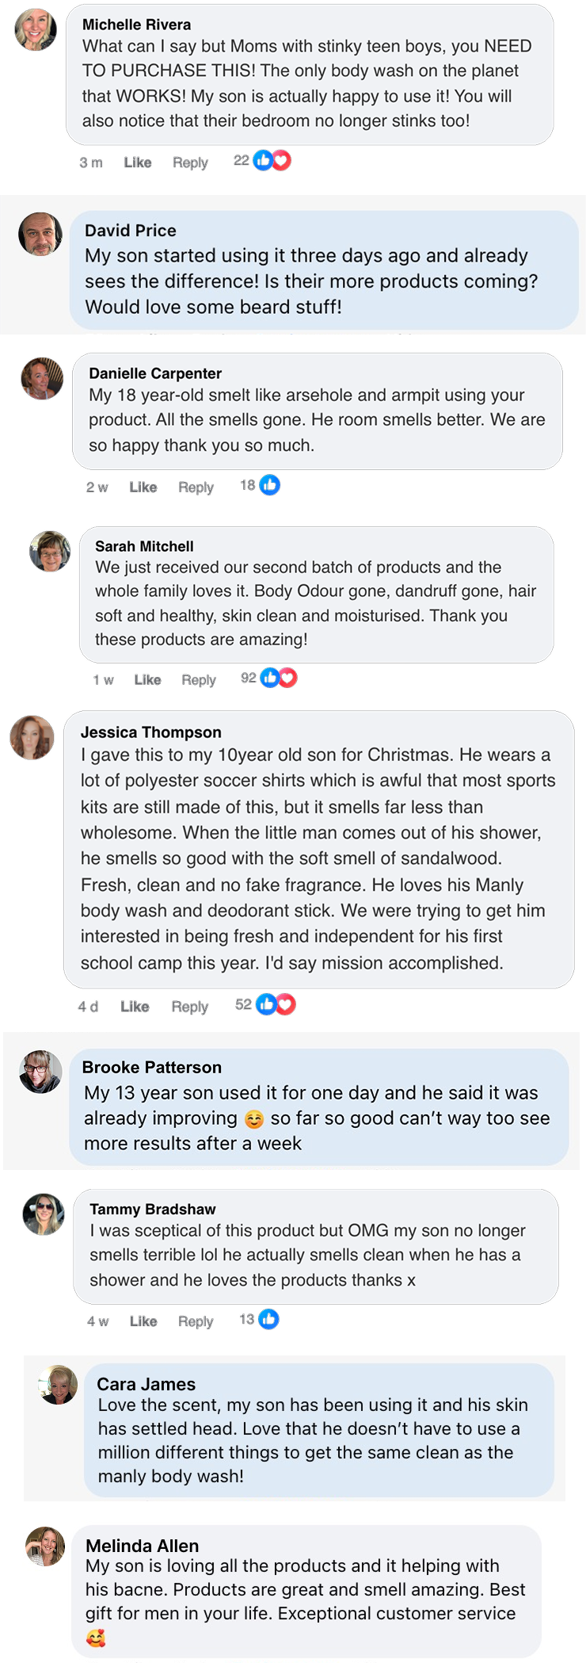Image resolution: width=586 pixels, height=1663 pixels.
Task: Reply to Sarah Mitchell's comment
Action: 199,679
